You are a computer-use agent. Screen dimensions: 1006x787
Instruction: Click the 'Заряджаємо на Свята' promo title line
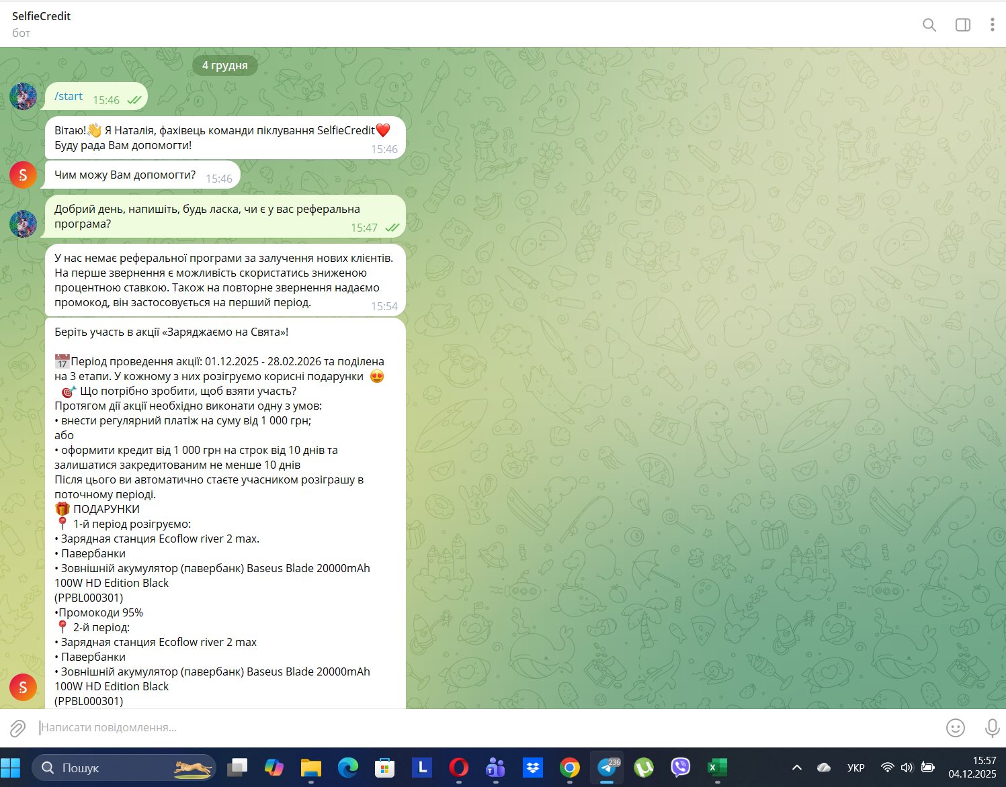pyautogui.click(x=171, y=332)
